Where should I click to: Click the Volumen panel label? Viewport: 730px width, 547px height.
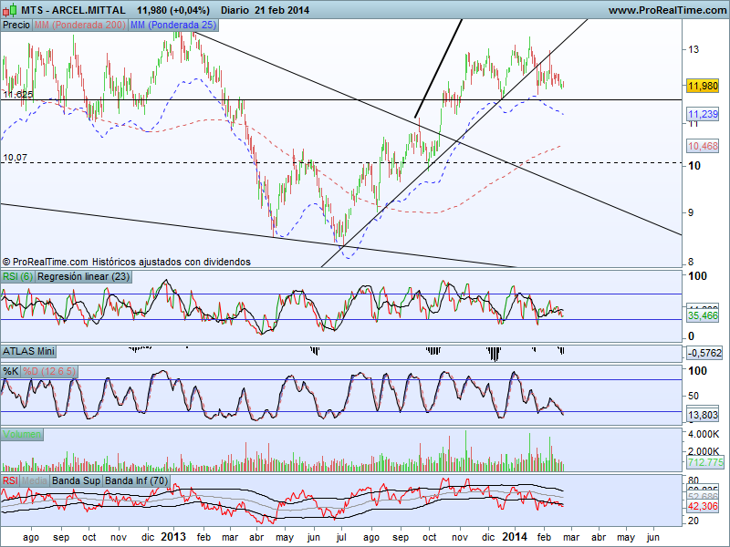coord(22,435)
